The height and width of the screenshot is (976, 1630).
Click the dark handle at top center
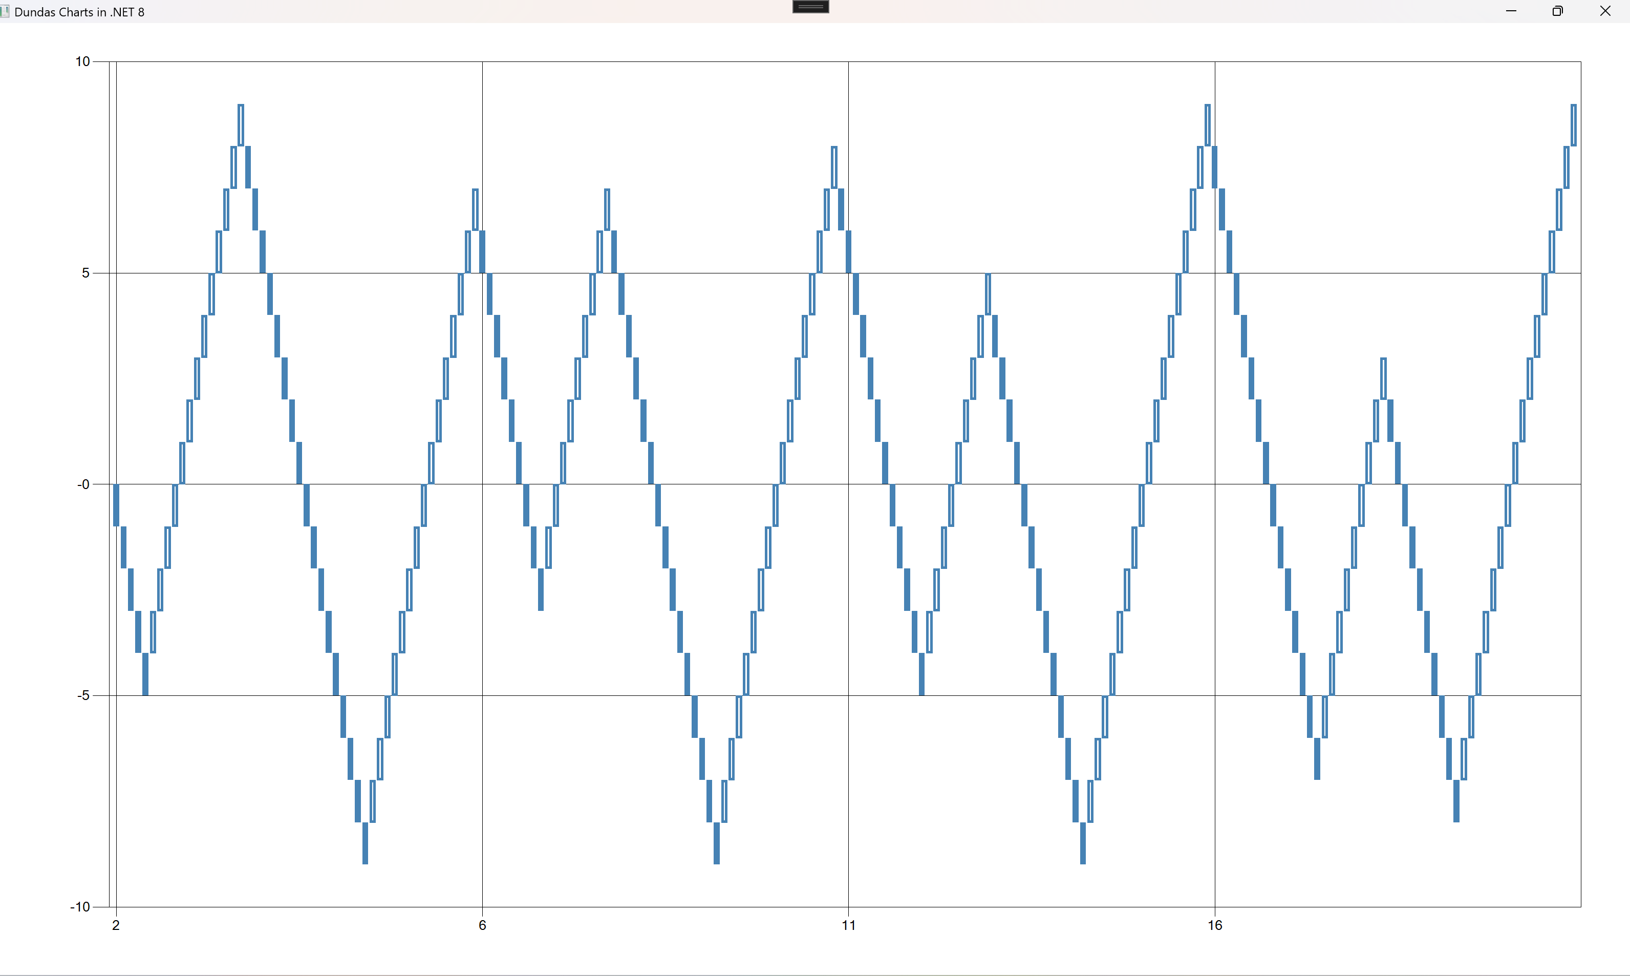coord(810,7)
